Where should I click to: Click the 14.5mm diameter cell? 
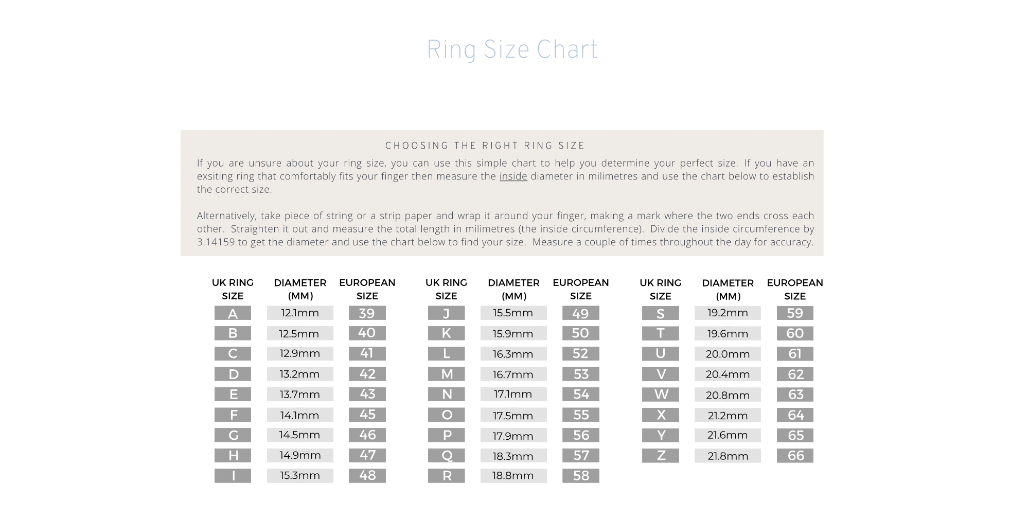tap(300, 435)
